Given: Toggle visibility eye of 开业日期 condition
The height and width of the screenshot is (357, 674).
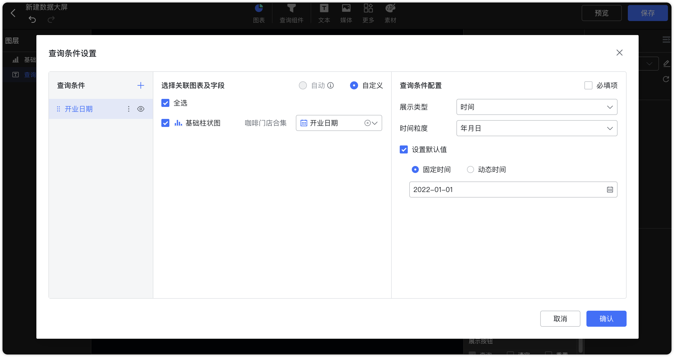Looking at the screenshot, I should click(x=141, y=109).
